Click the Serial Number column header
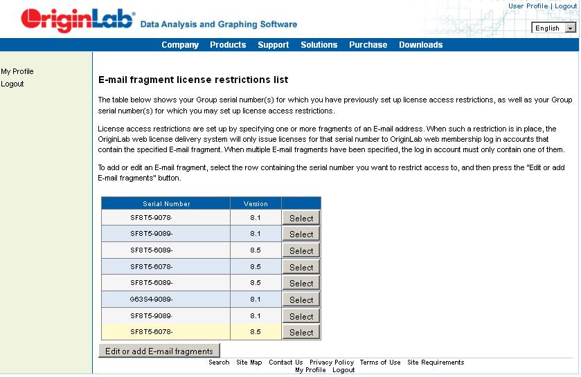The image size is (581, 377). pos(166,203)
